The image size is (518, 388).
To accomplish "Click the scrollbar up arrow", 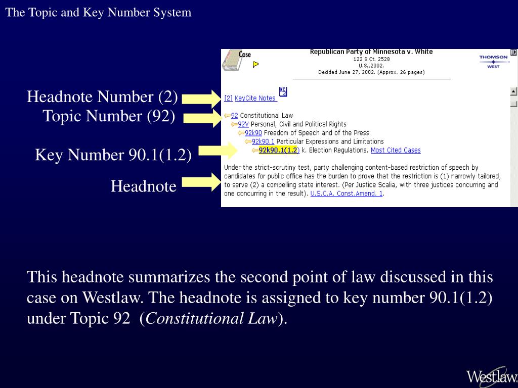I will (x=513, y=91).
